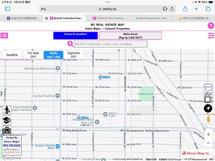Change Solds last 1 day filter
215x161 pixels.
point(53,55)
